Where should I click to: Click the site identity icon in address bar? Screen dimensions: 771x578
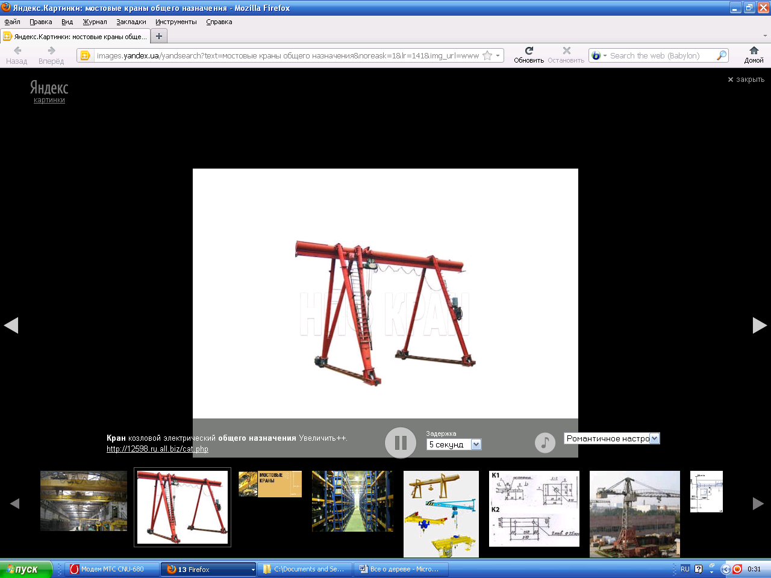coord(85,55)
